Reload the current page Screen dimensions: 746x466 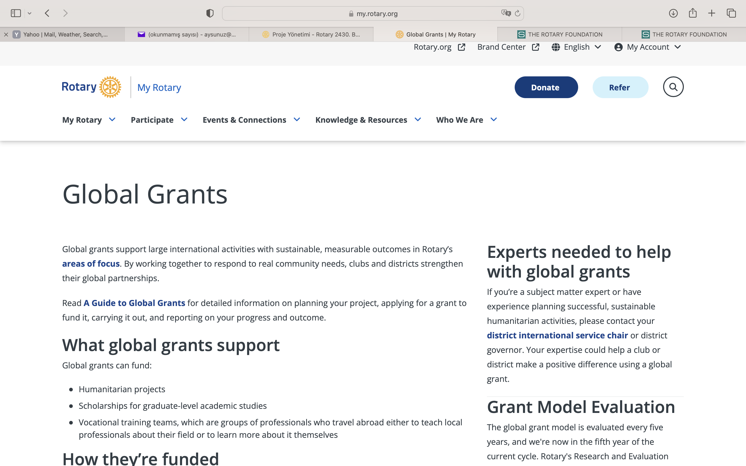tap(518, 13)
